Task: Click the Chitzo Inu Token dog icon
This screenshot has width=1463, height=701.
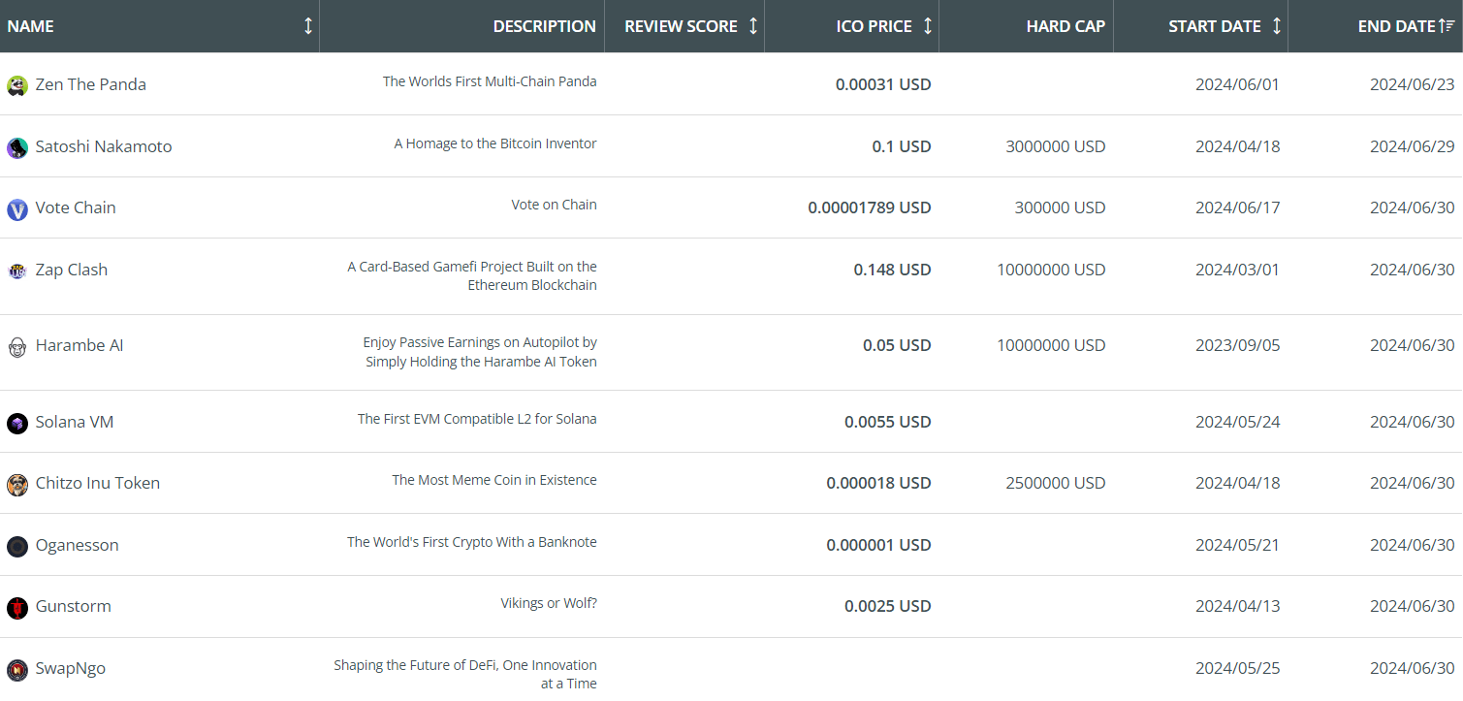Action: click(x=17, y=484)
